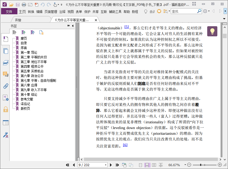Adjust the zoom slider handle
228x169 pixels.
tap(201, 165)
